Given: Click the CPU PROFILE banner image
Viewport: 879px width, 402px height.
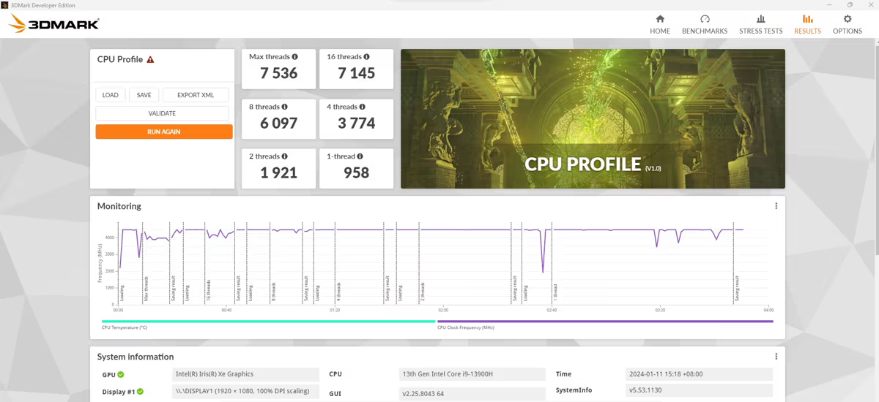Looking at the screenshot, I should click(x=593, y=118).
